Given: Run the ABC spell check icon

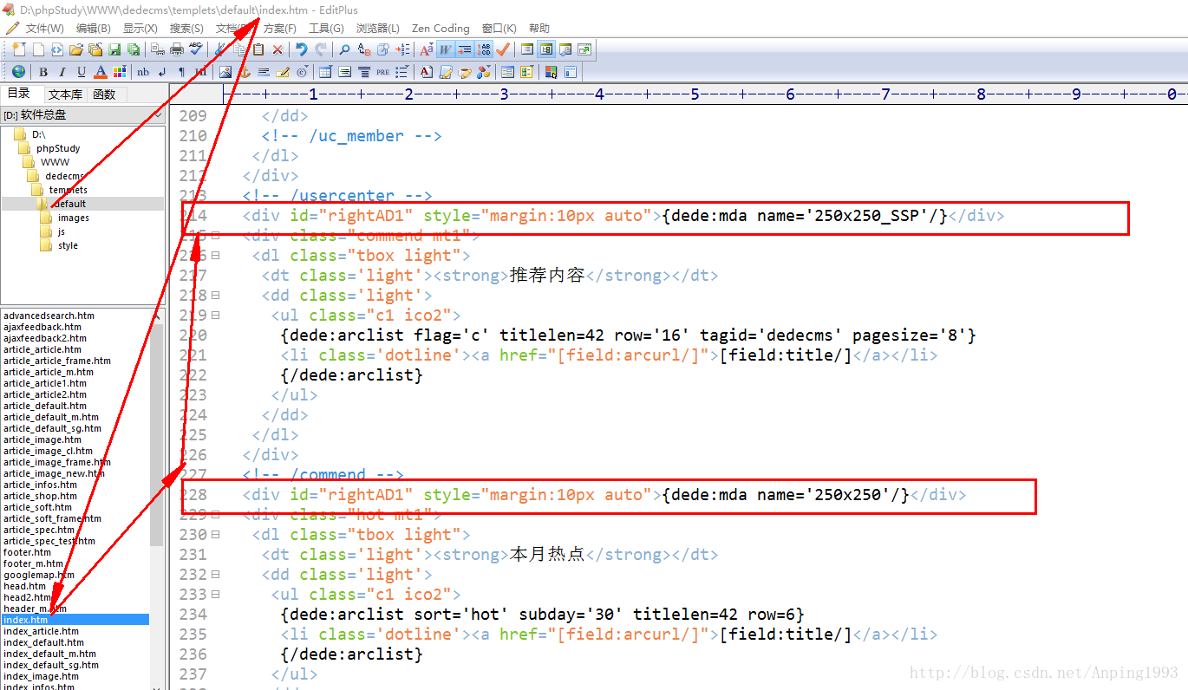Looking at the screenshot, I should 196,49.
